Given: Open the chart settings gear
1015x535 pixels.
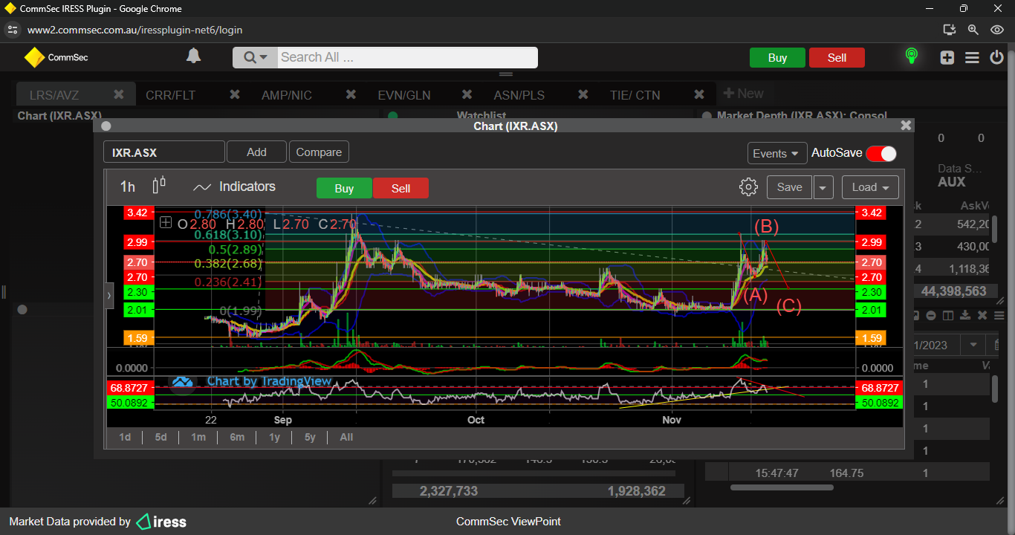Looking at the screenshot, I should tap(748, 187).
